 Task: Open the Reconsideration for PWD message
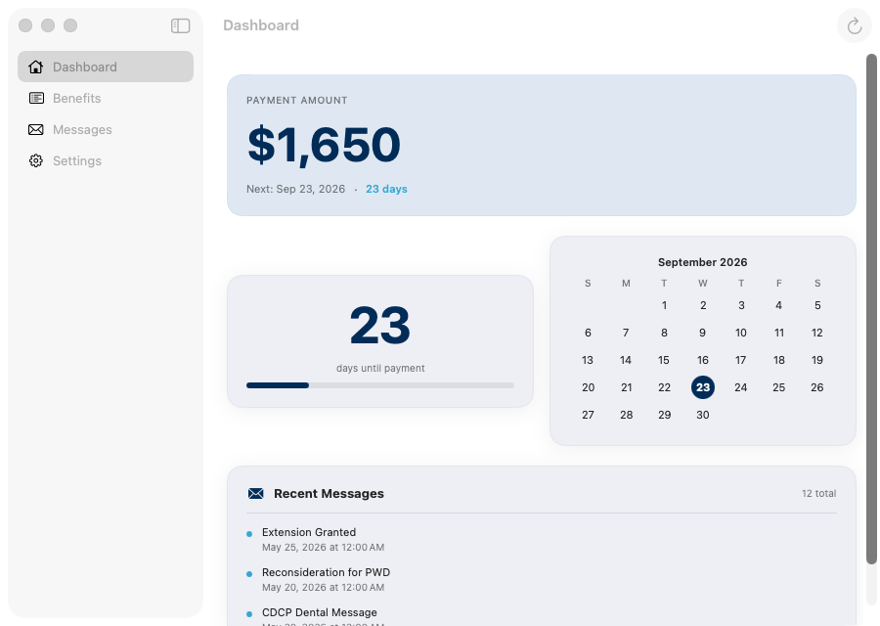coord(541,580)
